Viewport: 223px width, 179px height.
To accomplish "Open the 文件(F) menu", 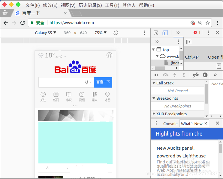I will tap(33, 5).
